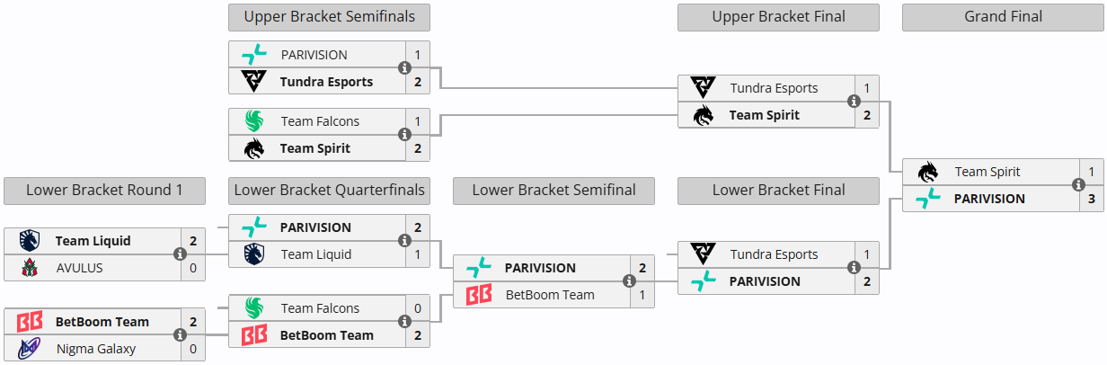Image resolution: width=1107 pixels, height=365 pixels.
Task: Click the Nigma Galaxy team logo
Action: (30, 349)
